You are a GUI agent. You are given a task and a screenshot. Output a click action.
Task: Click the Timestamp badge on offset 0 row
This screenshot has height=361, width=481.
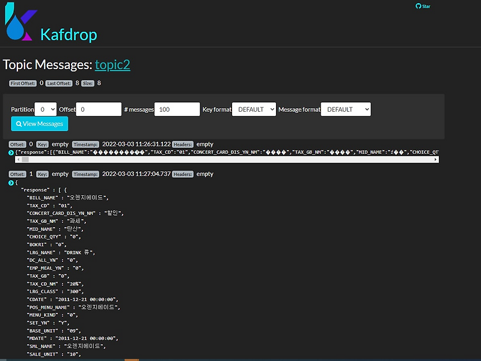point(85,145)
